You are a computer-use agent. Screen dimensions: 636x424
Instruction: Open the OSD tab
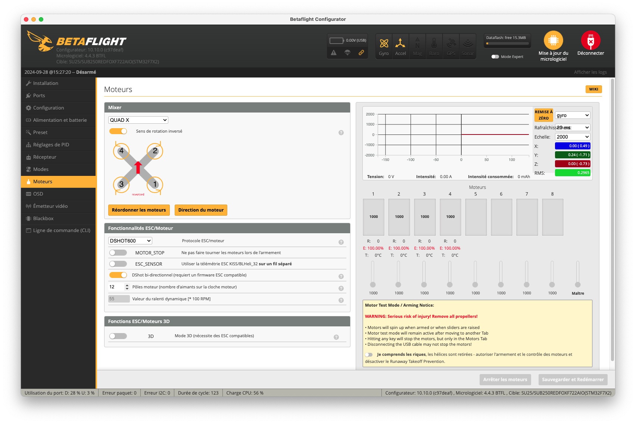pos(59,194)
